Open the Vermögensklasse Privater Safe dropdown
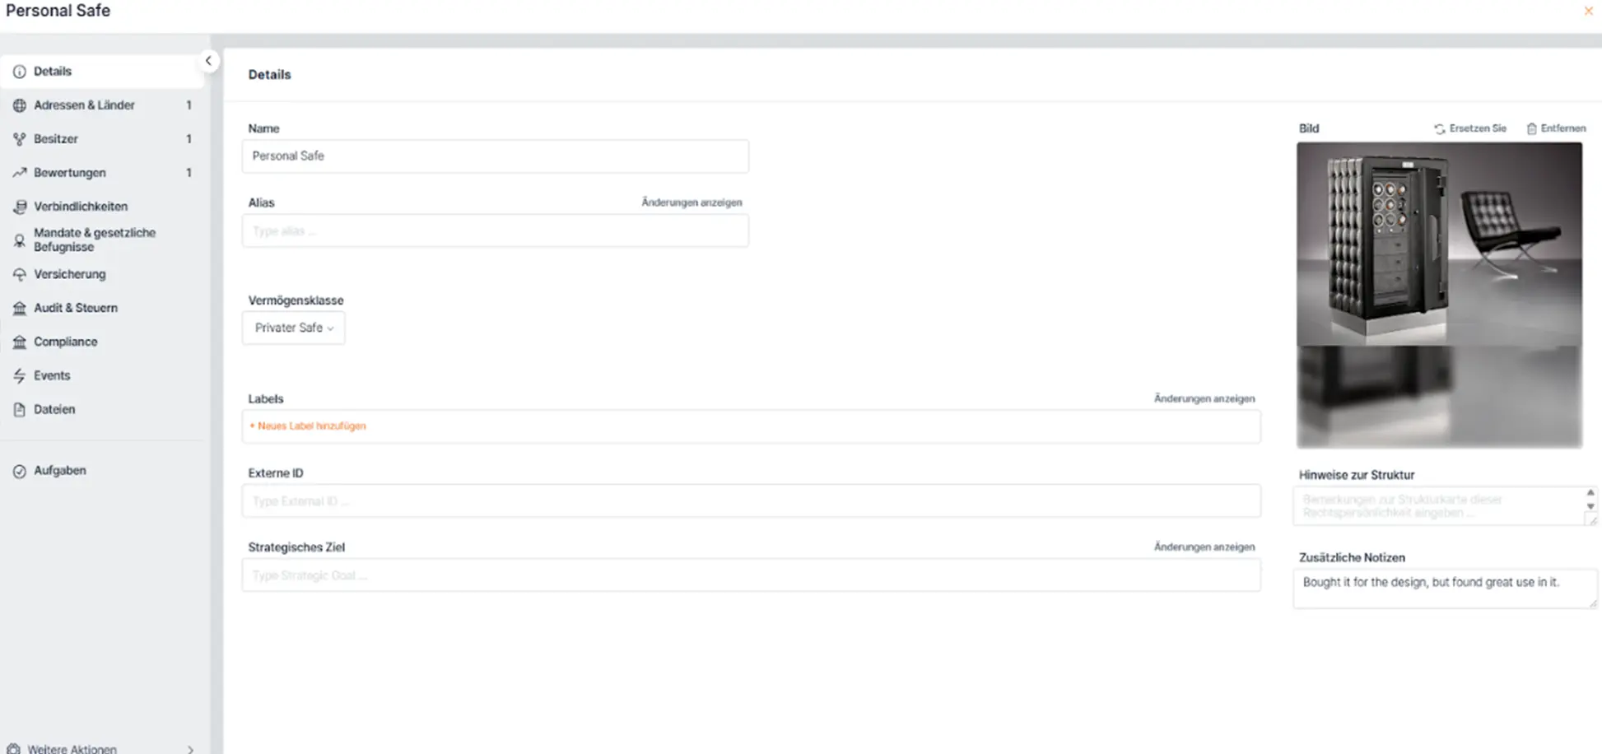Viewport: 1602px width, 754px height. pyautogui.click(x=294, y=328)
